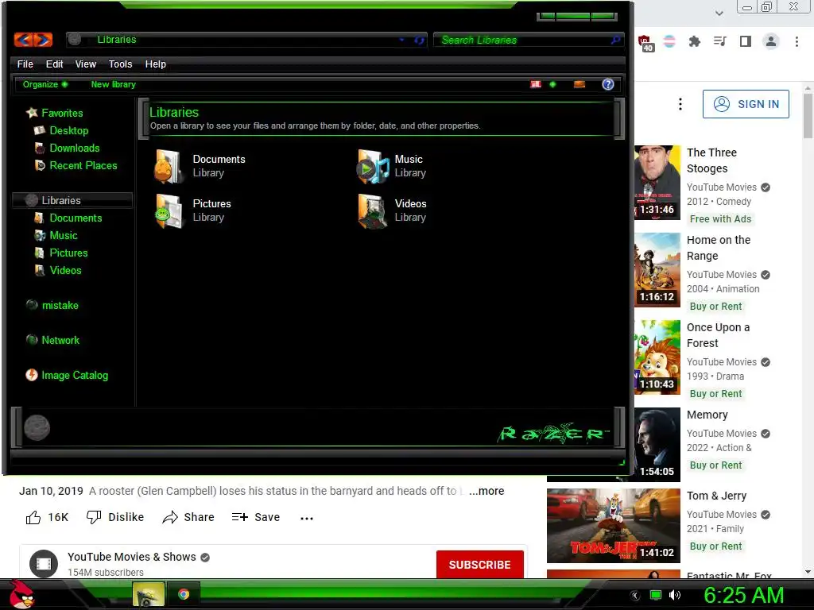814x610 pixels.
Task: Go back with the orange back arrow
Action: click(23, 40)
